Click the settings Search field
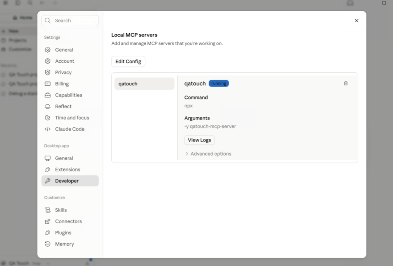 point(70,21)
